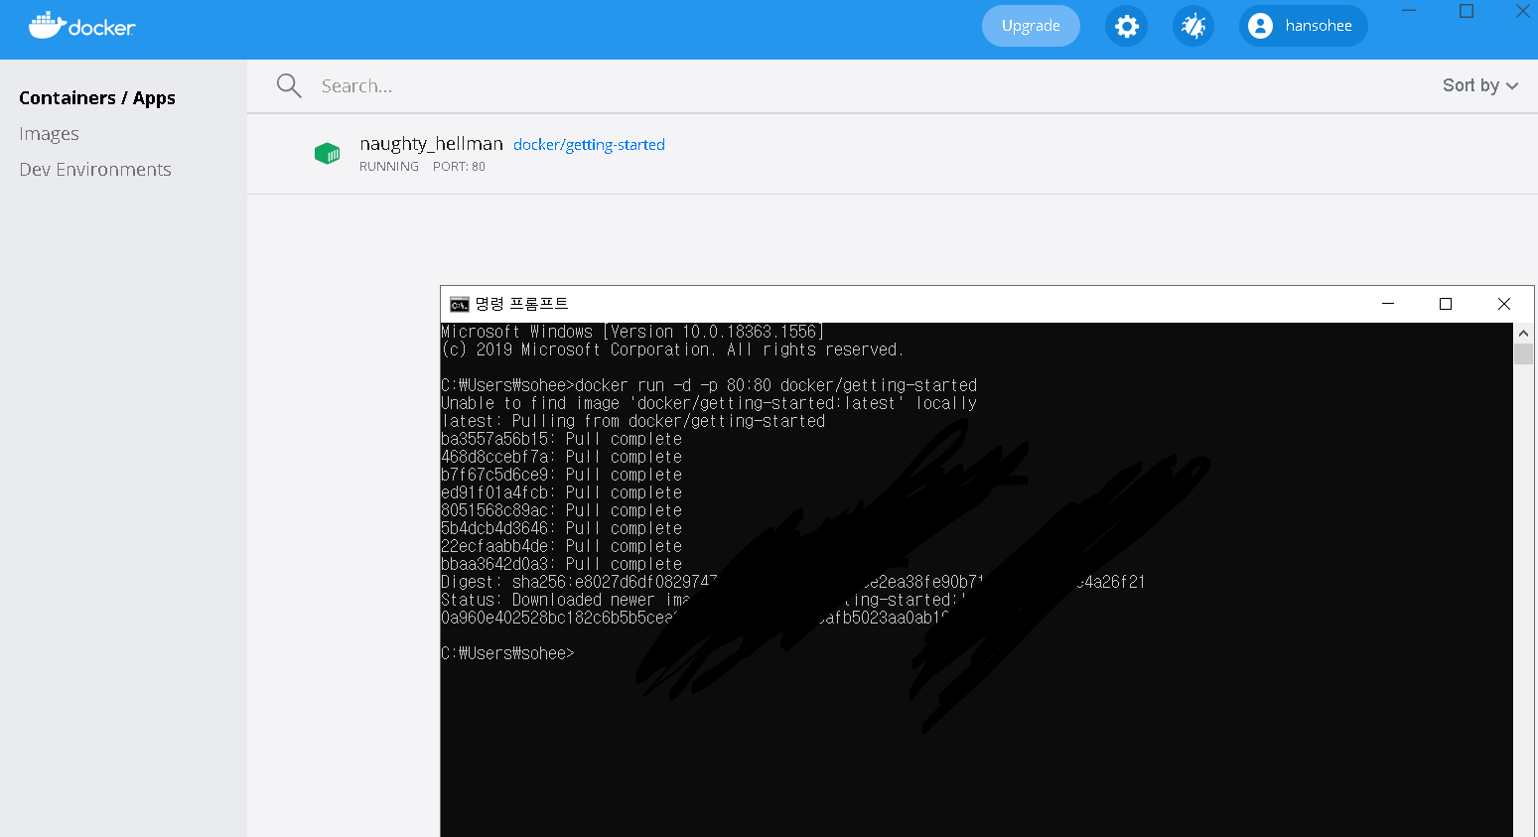Click the command prompt scroll up arrow

click(x=1523, y=333)
